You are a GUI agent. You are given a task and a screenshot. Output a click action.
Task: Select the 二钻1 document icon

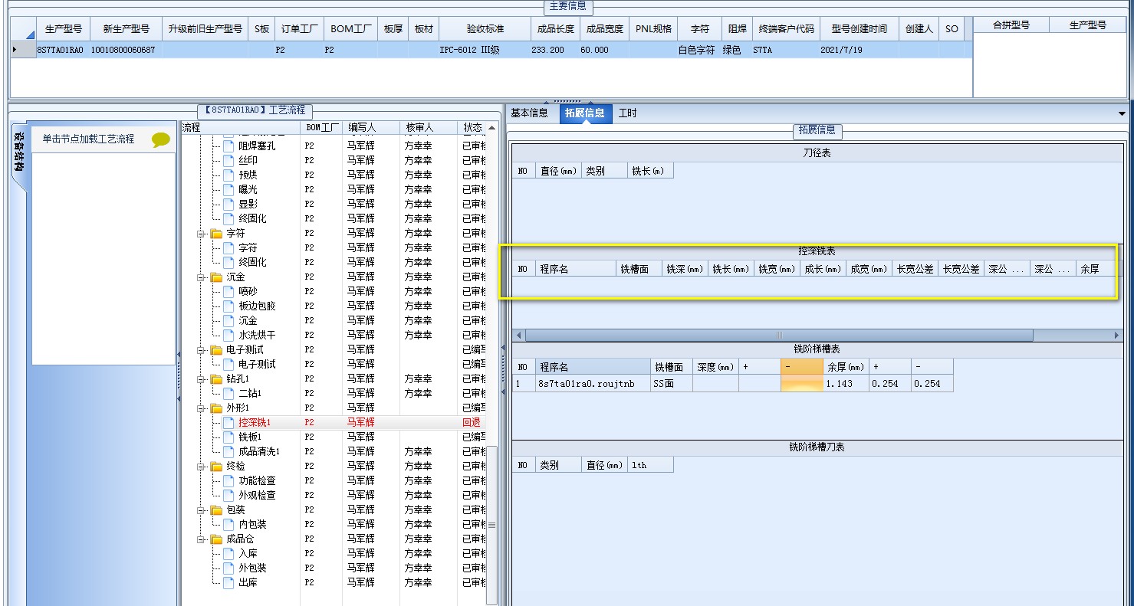coord(228,393)
